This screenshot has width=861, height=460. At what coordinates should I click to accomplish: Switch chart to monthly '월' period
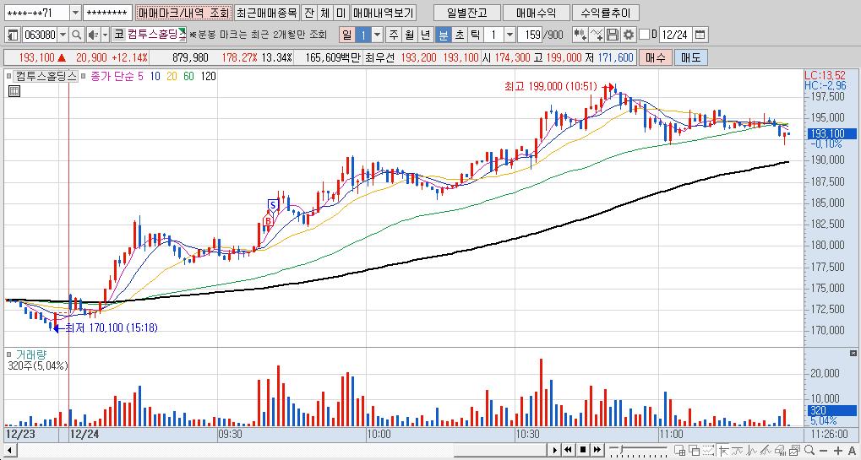tap(409, 35)
